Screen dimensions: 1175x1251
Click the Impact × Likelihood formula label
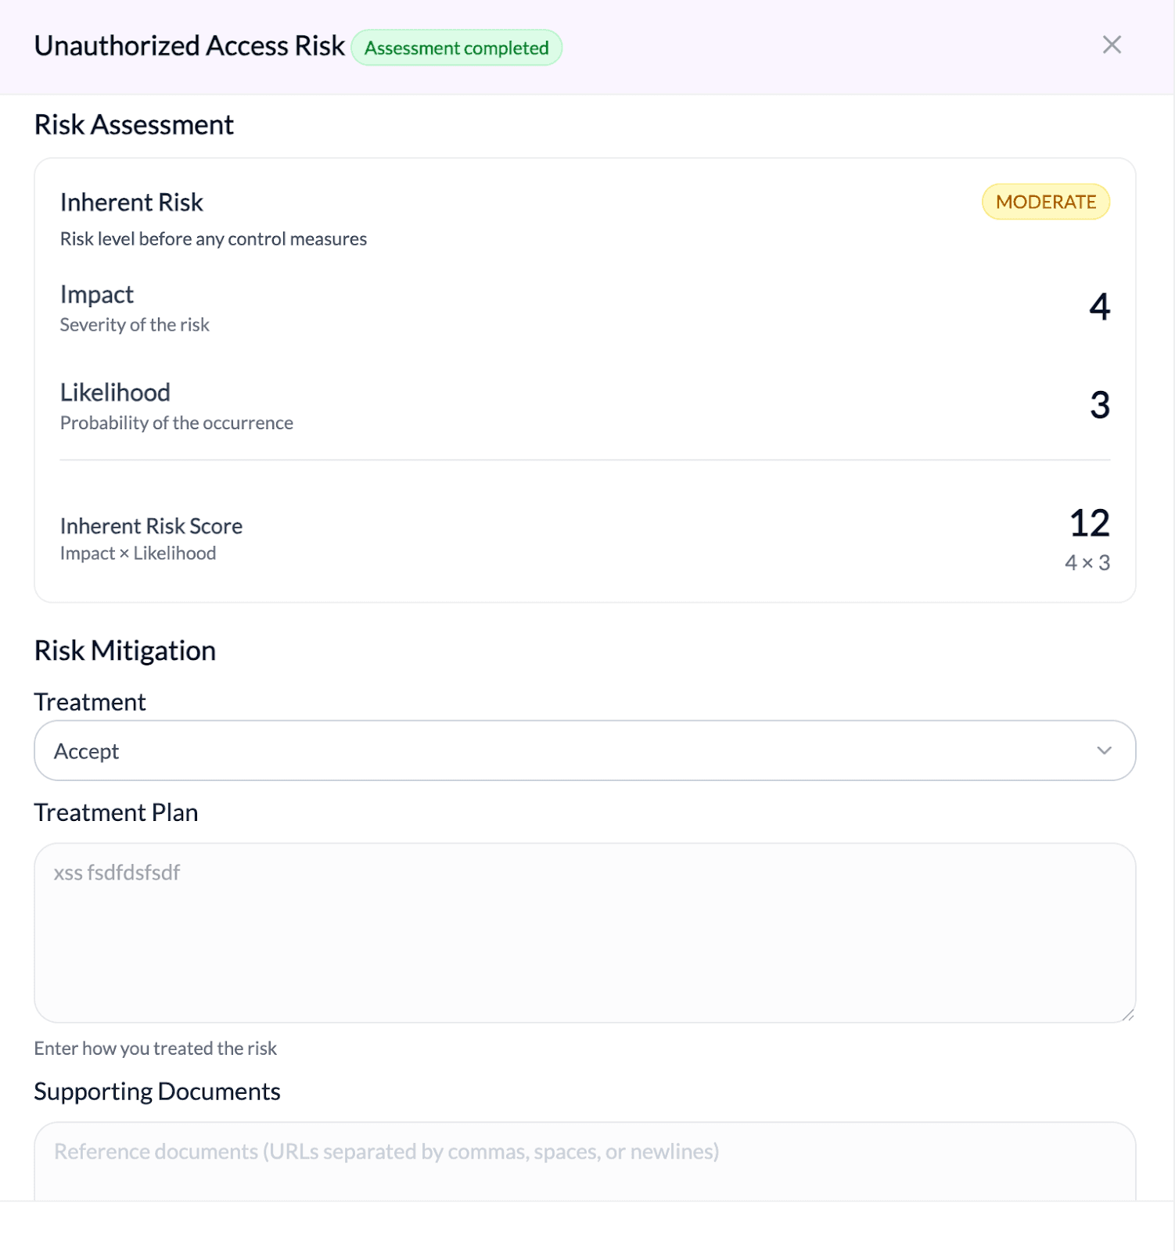tap(138, 554)
